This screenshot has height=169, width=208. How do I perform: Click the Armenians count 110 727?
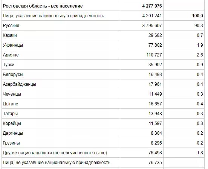tap(154, 55)
